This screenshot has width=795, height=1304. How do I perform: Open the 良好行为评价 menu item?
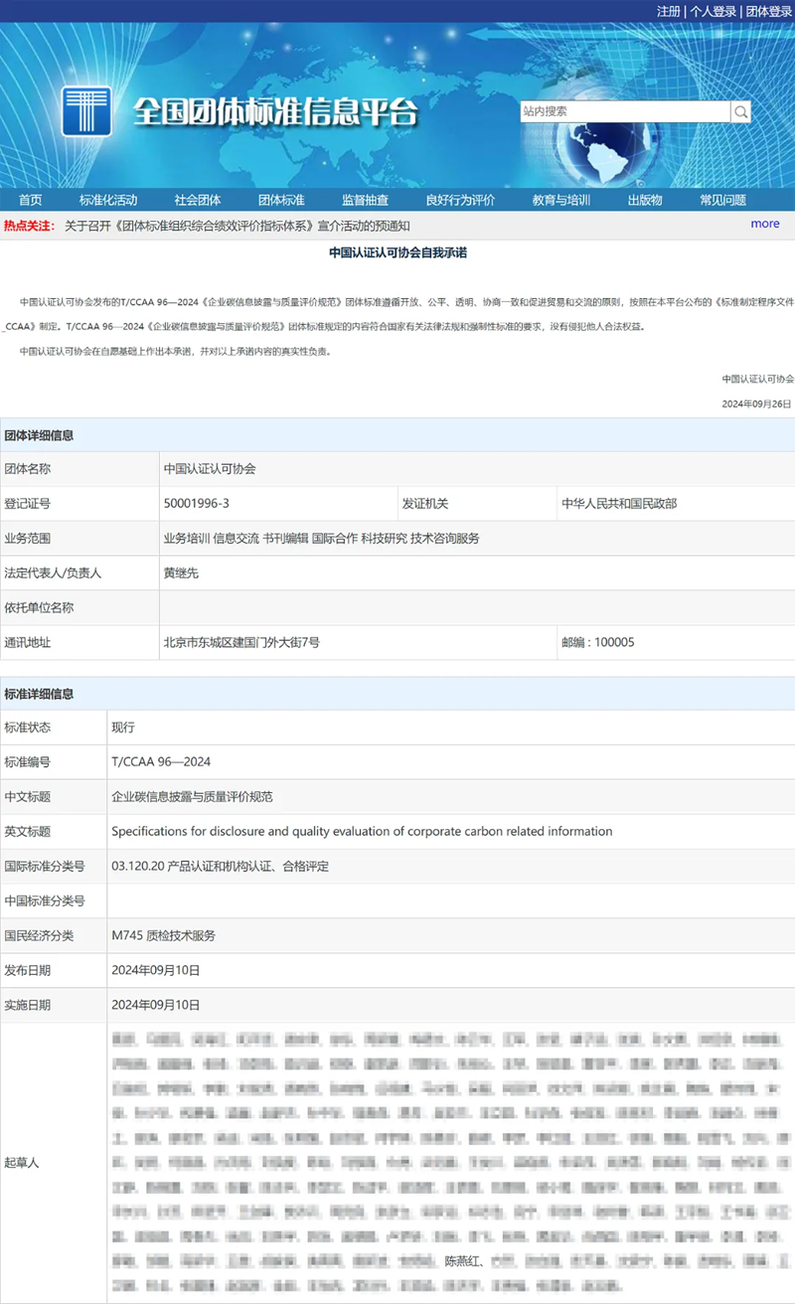click(460, 200)
